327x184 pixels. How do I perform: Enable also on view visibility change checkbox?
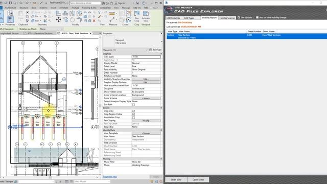click(258, 17)
